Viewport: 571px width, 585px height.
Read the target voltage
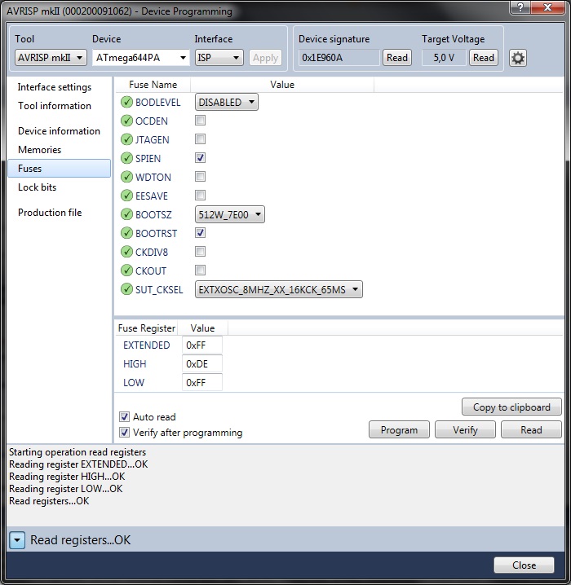484,58
